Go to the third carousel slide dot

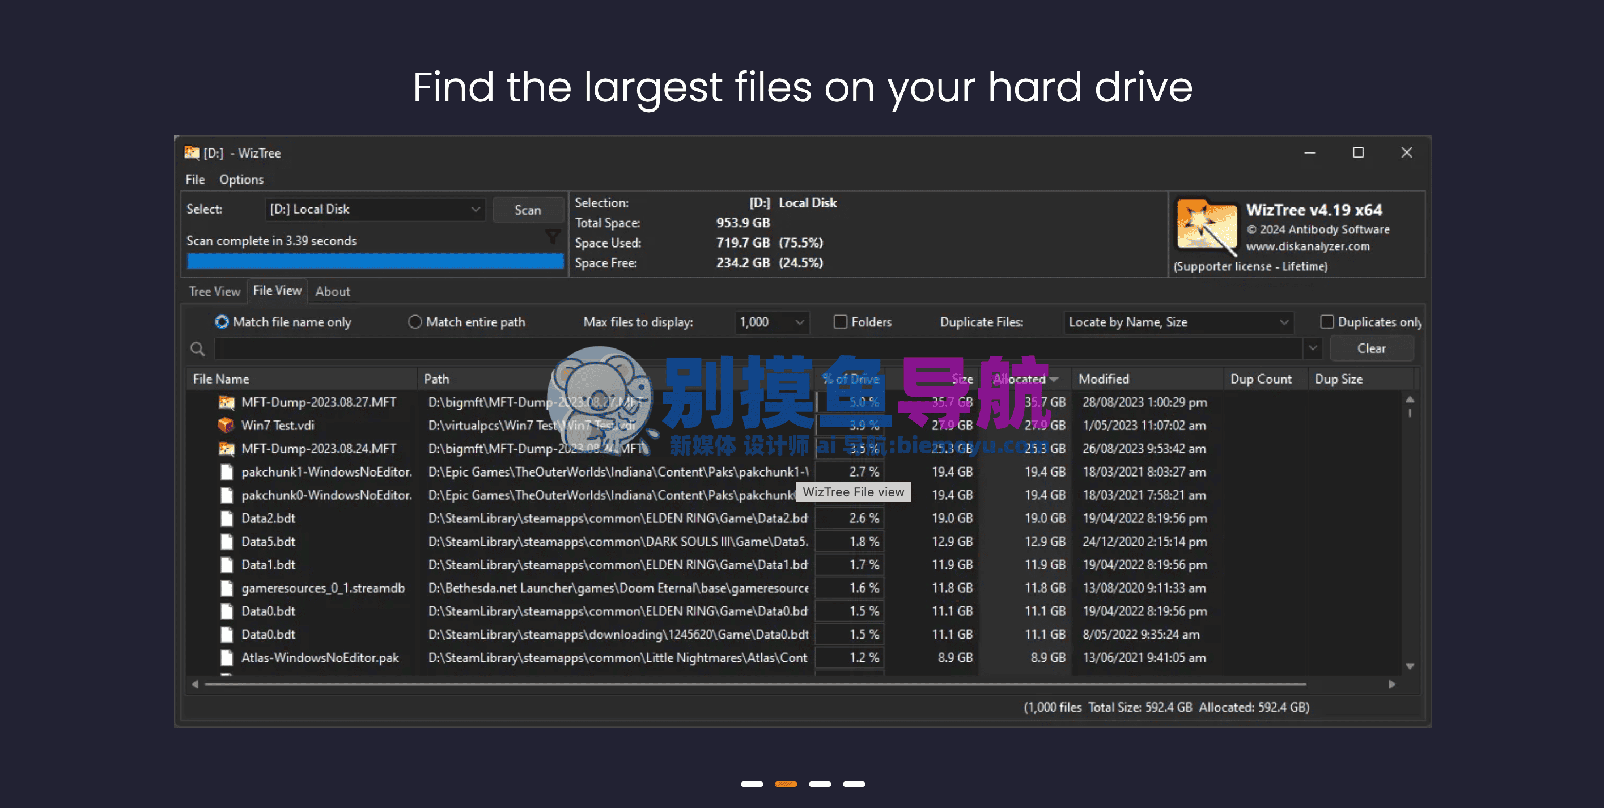click(820, 784)
